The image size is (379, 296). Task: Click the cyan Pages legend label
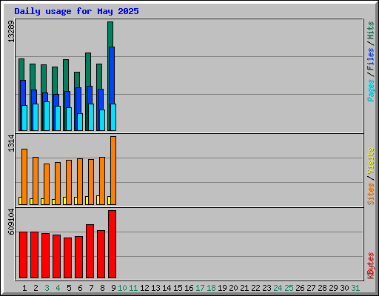371,90
